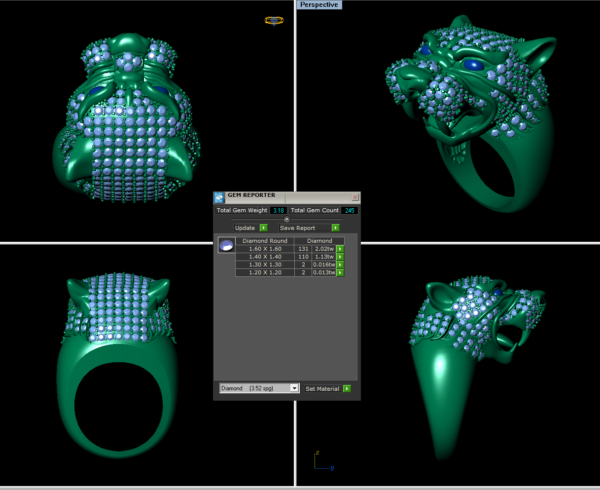
Task: Click the Total Gem Count value 245
Action: click(350, 210)
